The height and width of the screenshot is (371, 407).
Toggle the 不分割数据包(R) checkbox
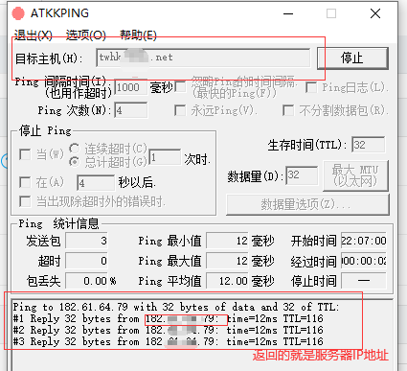click(x=288, y=110)
